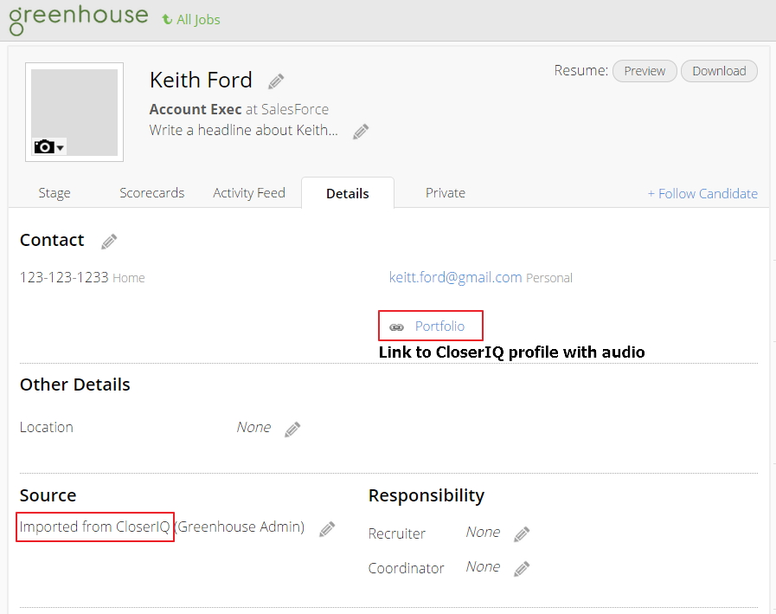The image size is (776, 614).
Task: Click pencil icon next to Contact heading
Action: 109,242
